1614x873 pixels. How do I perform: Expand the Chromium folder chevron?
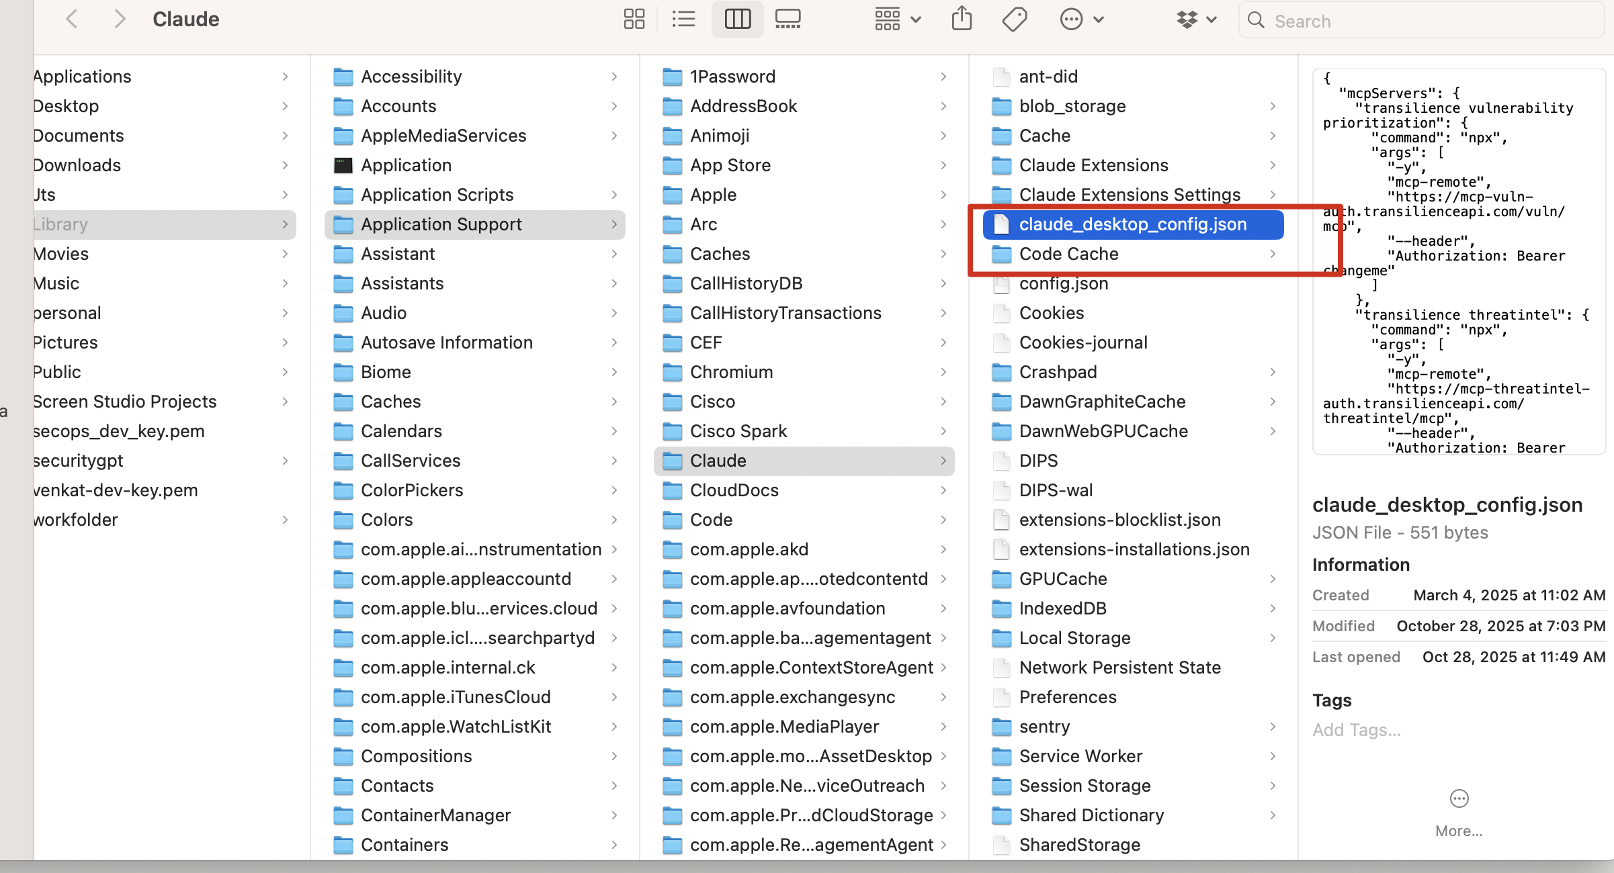point(943,372)
